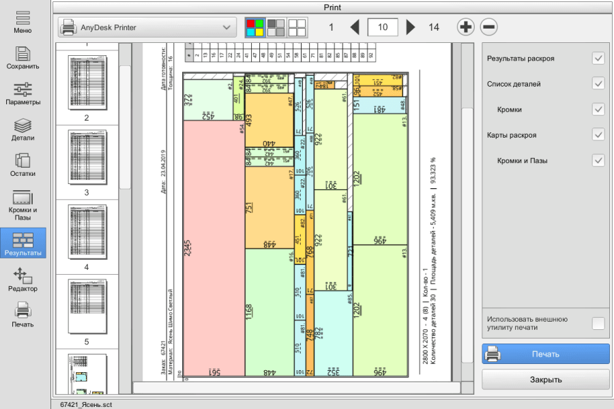Toggle the Результаты раскроя checkbox
The image size is (614, 409).
point(598,59)
